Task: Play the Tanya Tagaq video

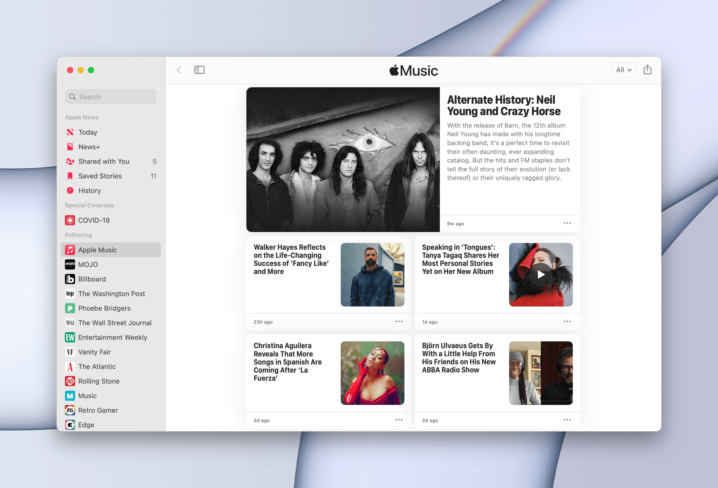Action: 541,275
